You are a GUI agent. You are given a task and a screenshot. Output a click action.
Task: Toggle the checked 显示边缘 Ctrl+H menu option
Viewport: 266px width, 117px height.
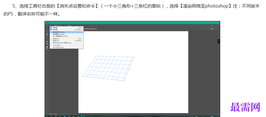[x=67, y=28]
